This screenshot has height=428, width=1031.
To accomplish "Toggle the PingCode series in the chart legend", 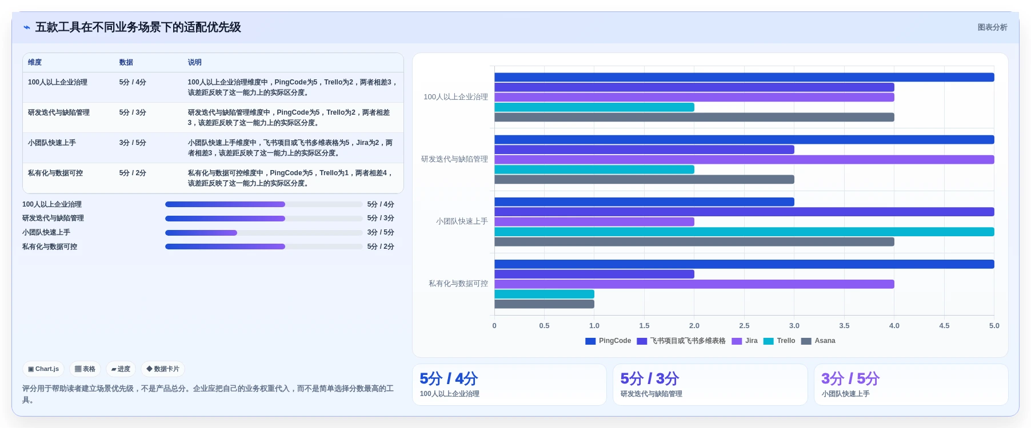I will 608,341.
